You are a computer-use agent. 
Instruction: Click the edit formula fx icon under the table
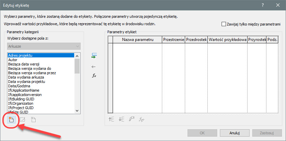142,119
